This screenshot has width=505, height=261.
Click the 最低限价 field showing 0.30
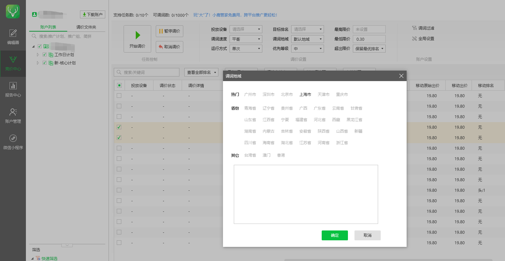(x=369, y=39)
